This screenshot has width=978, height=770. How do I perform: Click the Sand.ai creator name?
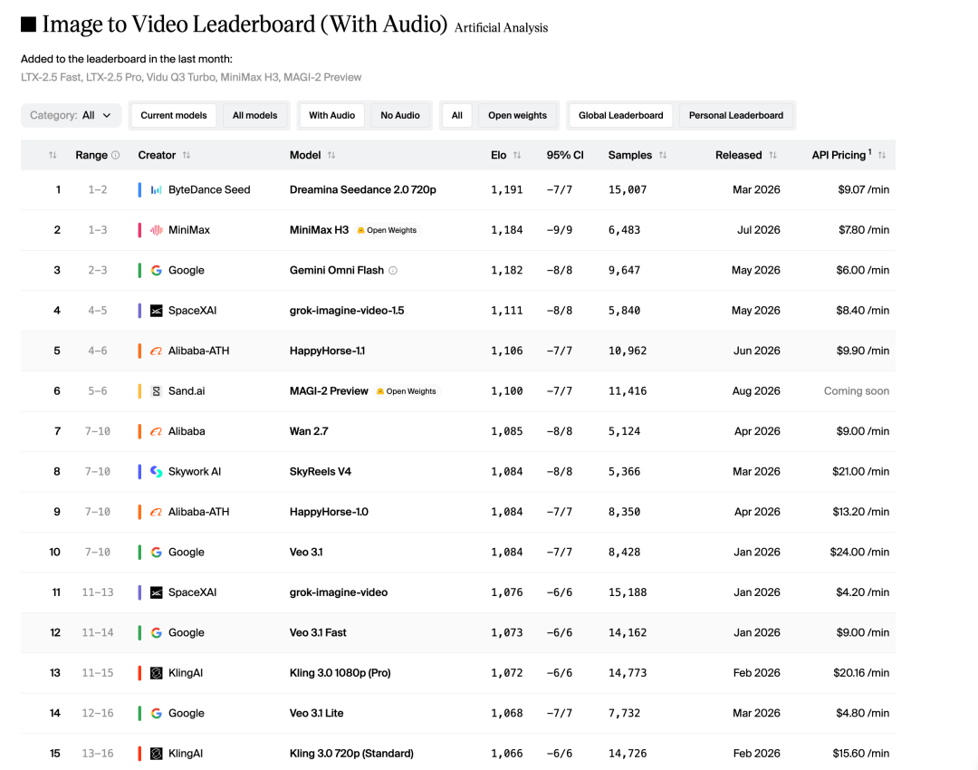point(187,391)
